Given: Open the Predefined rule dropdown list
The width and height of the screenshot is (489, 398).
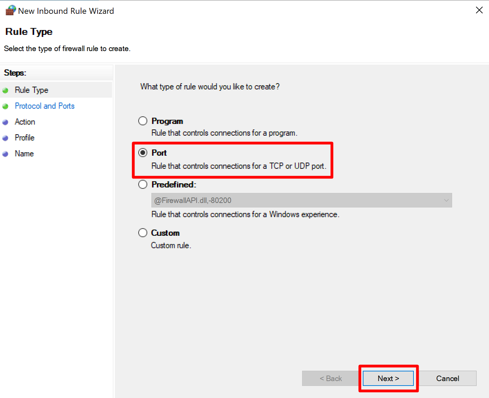Looking at the screenshot, I should [301, 201].
